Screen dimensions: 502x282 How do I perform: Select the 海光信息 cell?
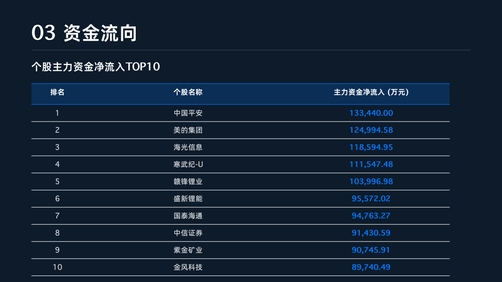pyautogui.click(x=188, y=147)
